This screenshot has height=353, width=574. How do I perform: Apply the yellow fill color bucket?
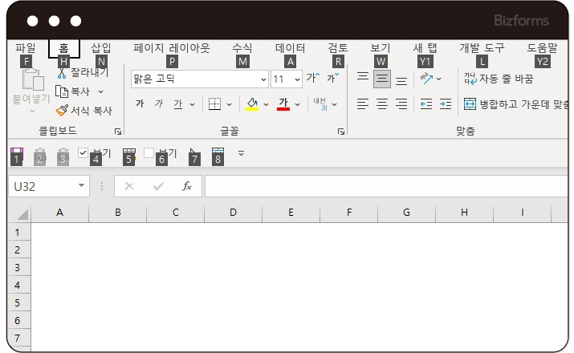(251, 103)
